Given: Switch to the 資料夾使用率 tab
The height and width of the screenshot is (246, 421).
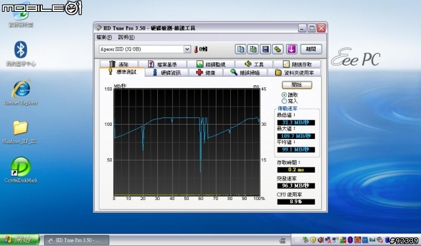Looking at the screenshot, I should [x=295, y=73].
